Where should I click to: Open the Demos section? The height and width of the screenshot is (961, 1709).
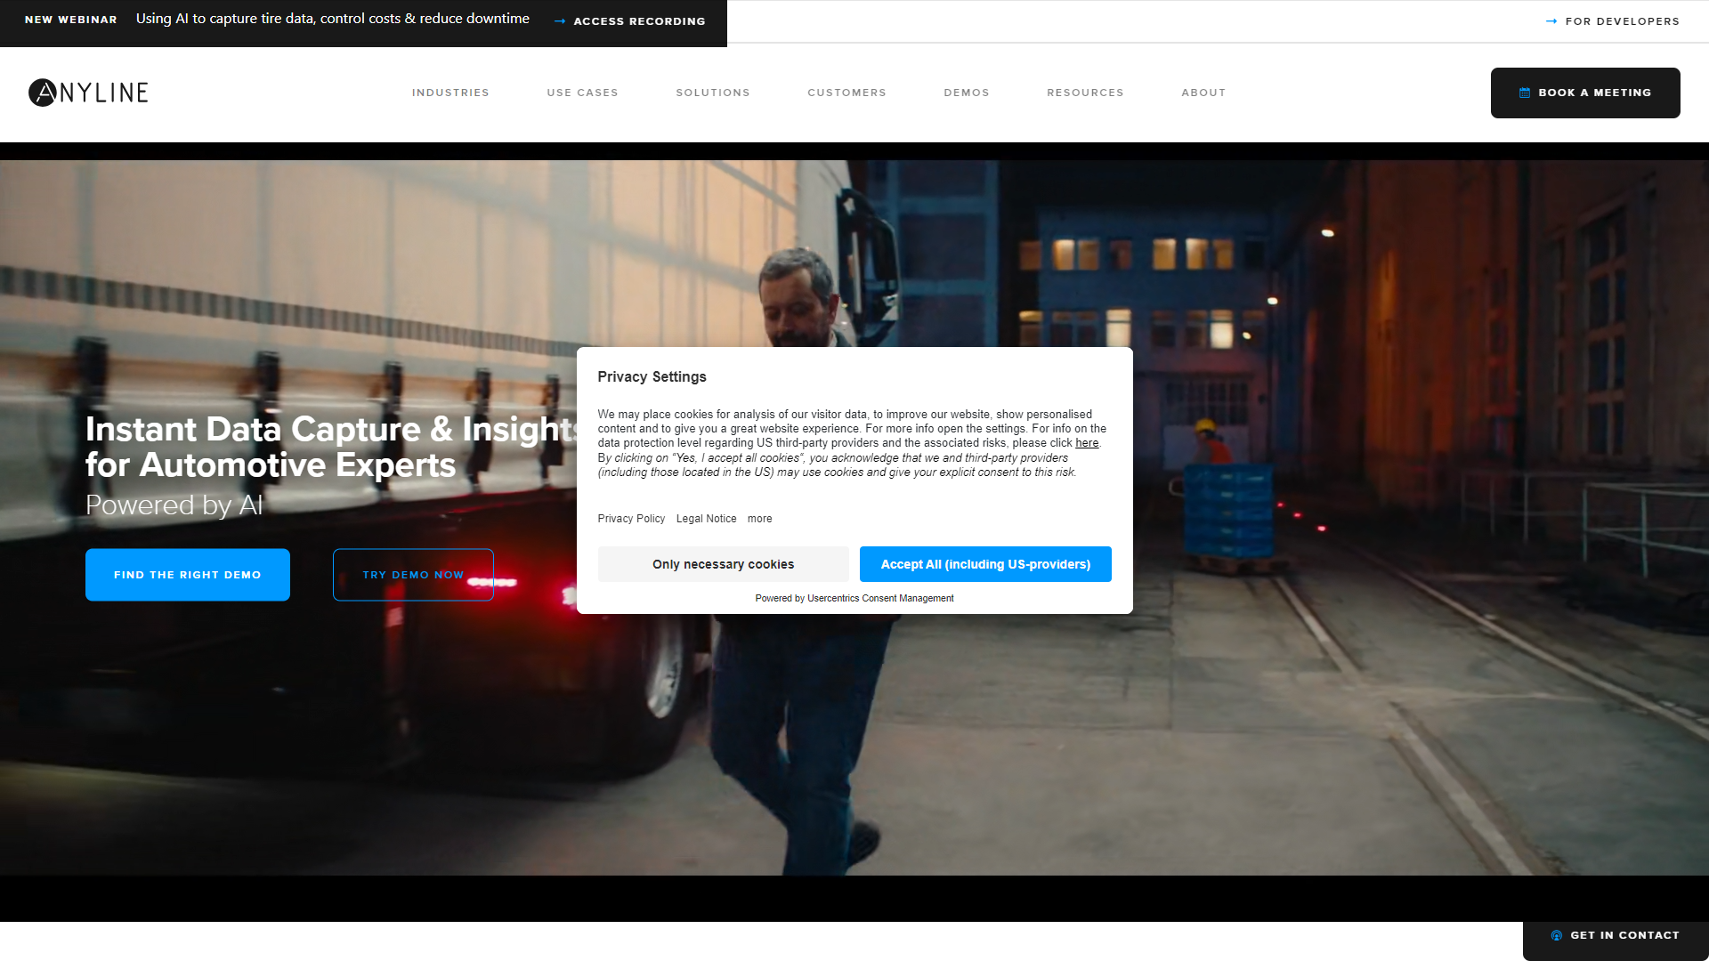pos(967,92)
